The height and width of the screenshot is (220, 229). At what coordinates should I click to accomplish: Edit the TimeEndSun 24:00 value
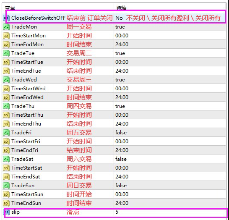[122, 203]
